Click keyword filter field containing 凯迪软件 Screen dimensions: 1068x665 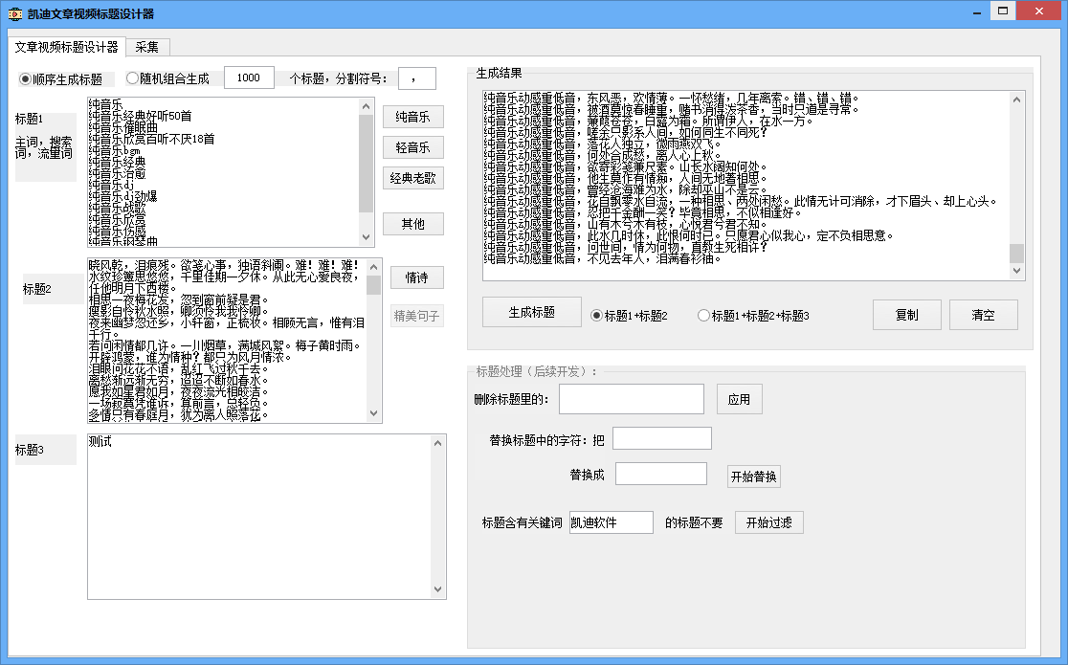[611, 522]
